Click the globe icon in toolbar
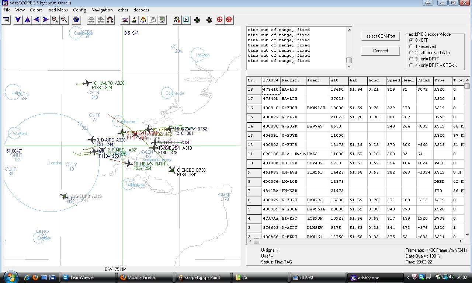This screenshot has width=472, height=283. point(76,20)
